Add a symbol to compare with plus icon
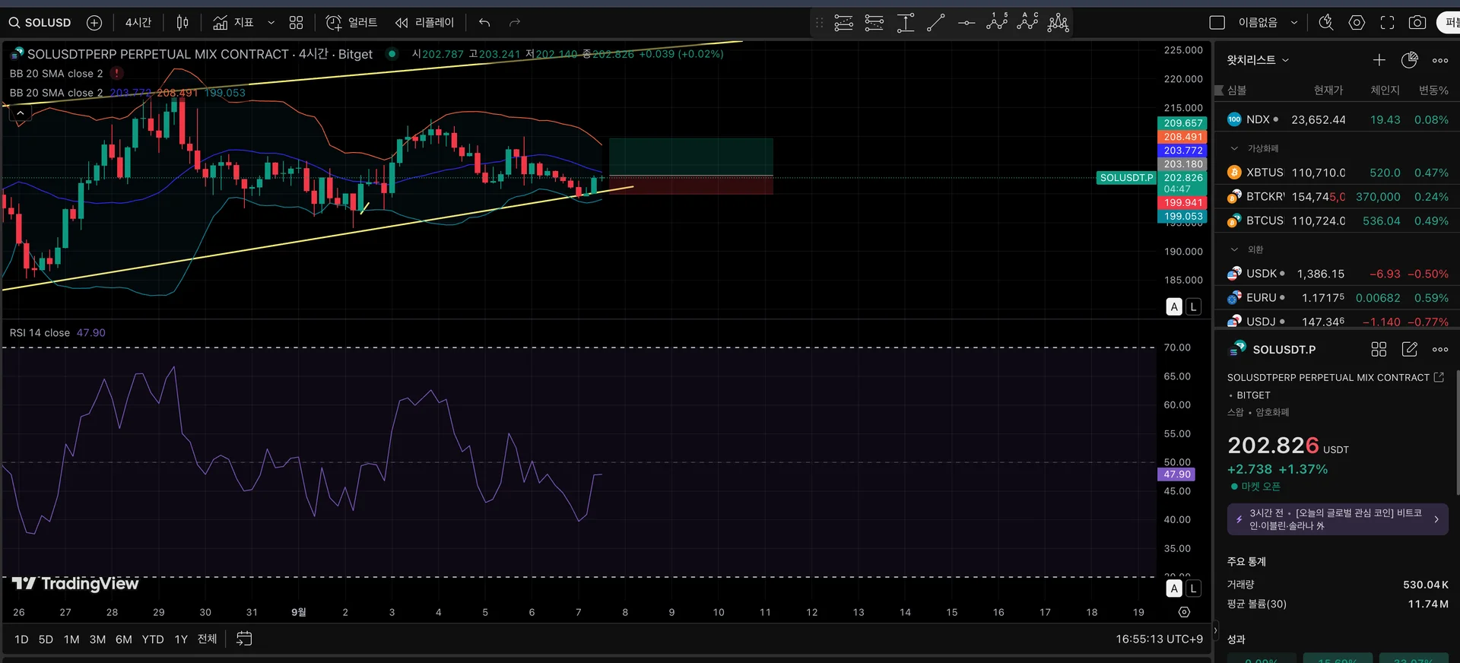The height and width of the screenshot is (663, 1460). click(94, 23)
